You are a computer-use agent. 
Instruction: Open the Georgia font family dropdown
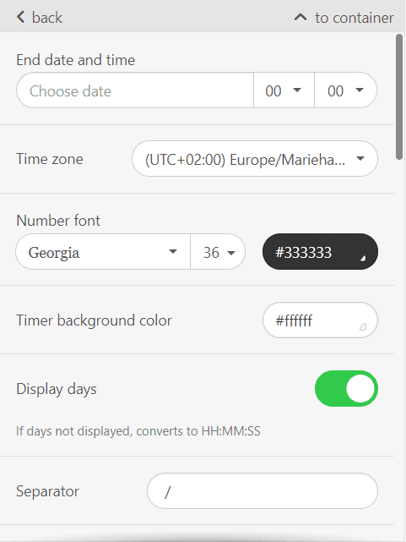[103, 252]
